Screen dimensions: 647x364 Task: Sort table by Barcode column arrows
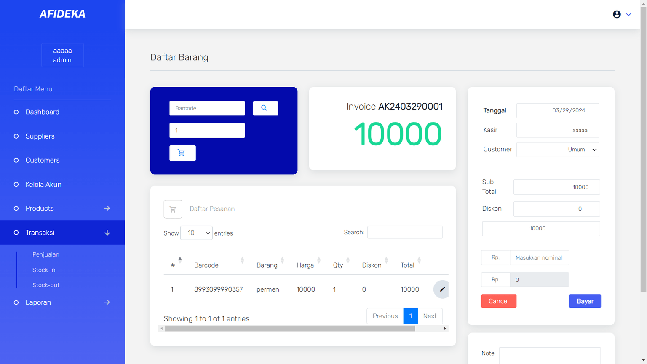pyautogui.click(x=242, y=260)
